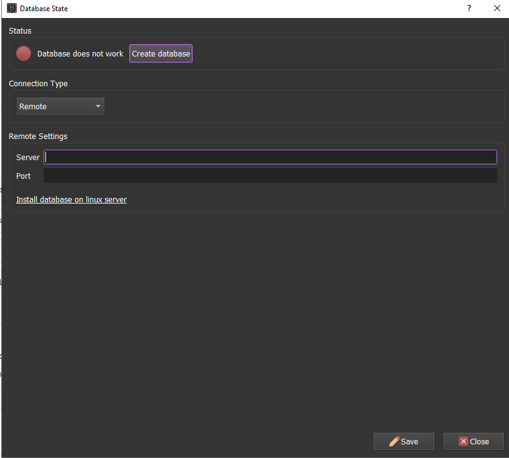The height and width of the screenshot is (458, 509).
Task: Click the Server field label
Action: click(28, 158)
